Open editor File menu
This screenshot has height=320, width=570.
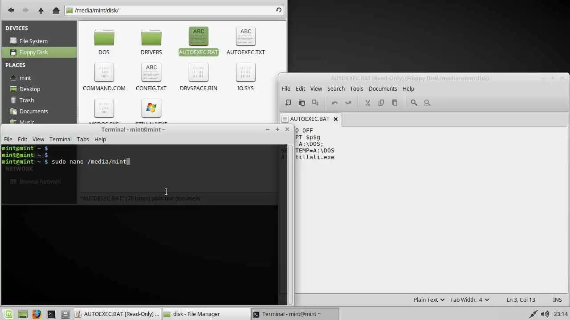pyautogui.click(x=286, y=88)
